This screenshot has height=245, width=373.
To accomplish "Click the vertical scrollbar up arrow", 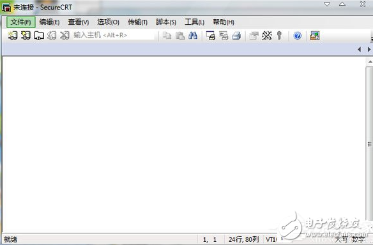I will (370, 62).
